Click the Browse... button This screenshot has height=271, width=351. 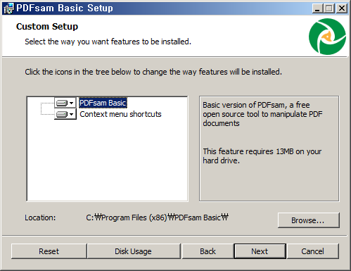(308, 220)
